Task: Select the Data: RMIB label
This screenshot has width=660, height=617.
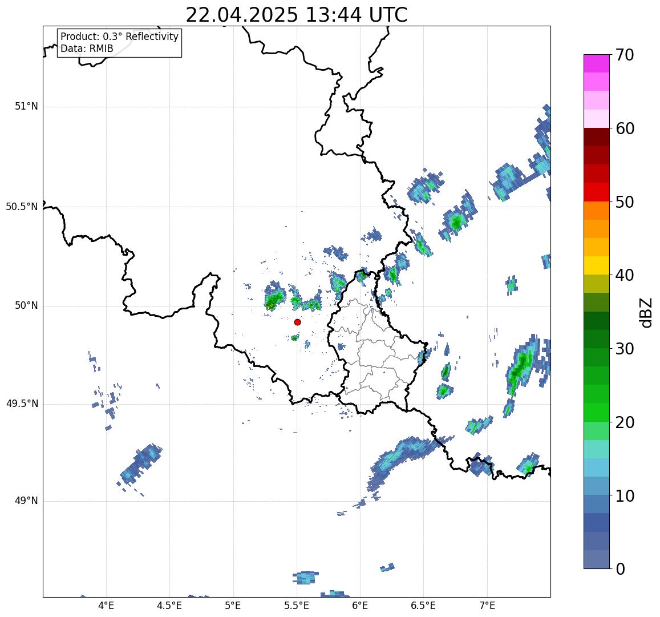Action: [x=87, y=49]
